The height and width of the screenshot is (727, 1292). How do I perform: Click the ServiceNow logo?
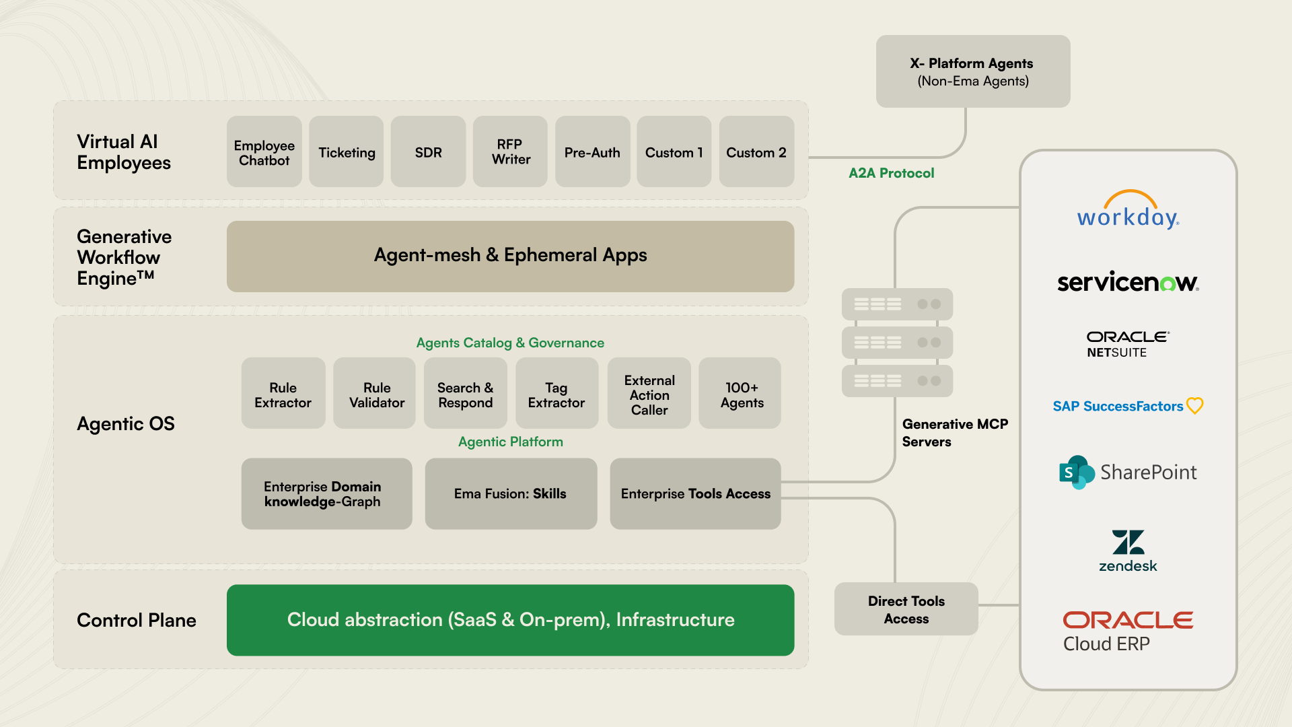(x=1128, y=282)
